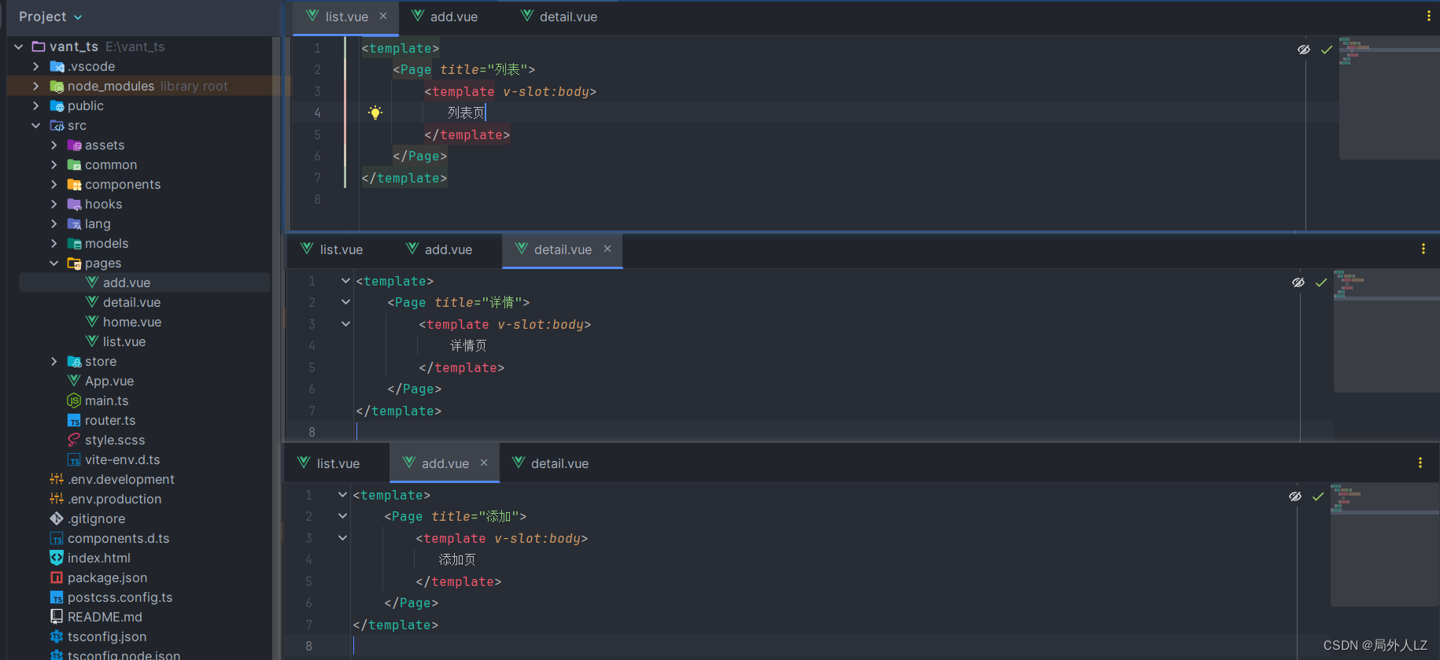Click the Vue icon of add.vue in tree
1440x660 pixels.
pyautogui.click(x=92, y=282)
